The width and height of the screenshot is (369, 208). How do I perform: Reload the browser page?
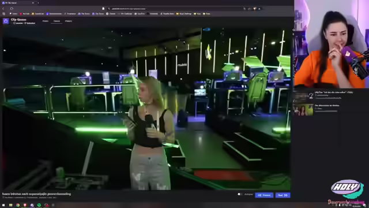pos(12,9)
